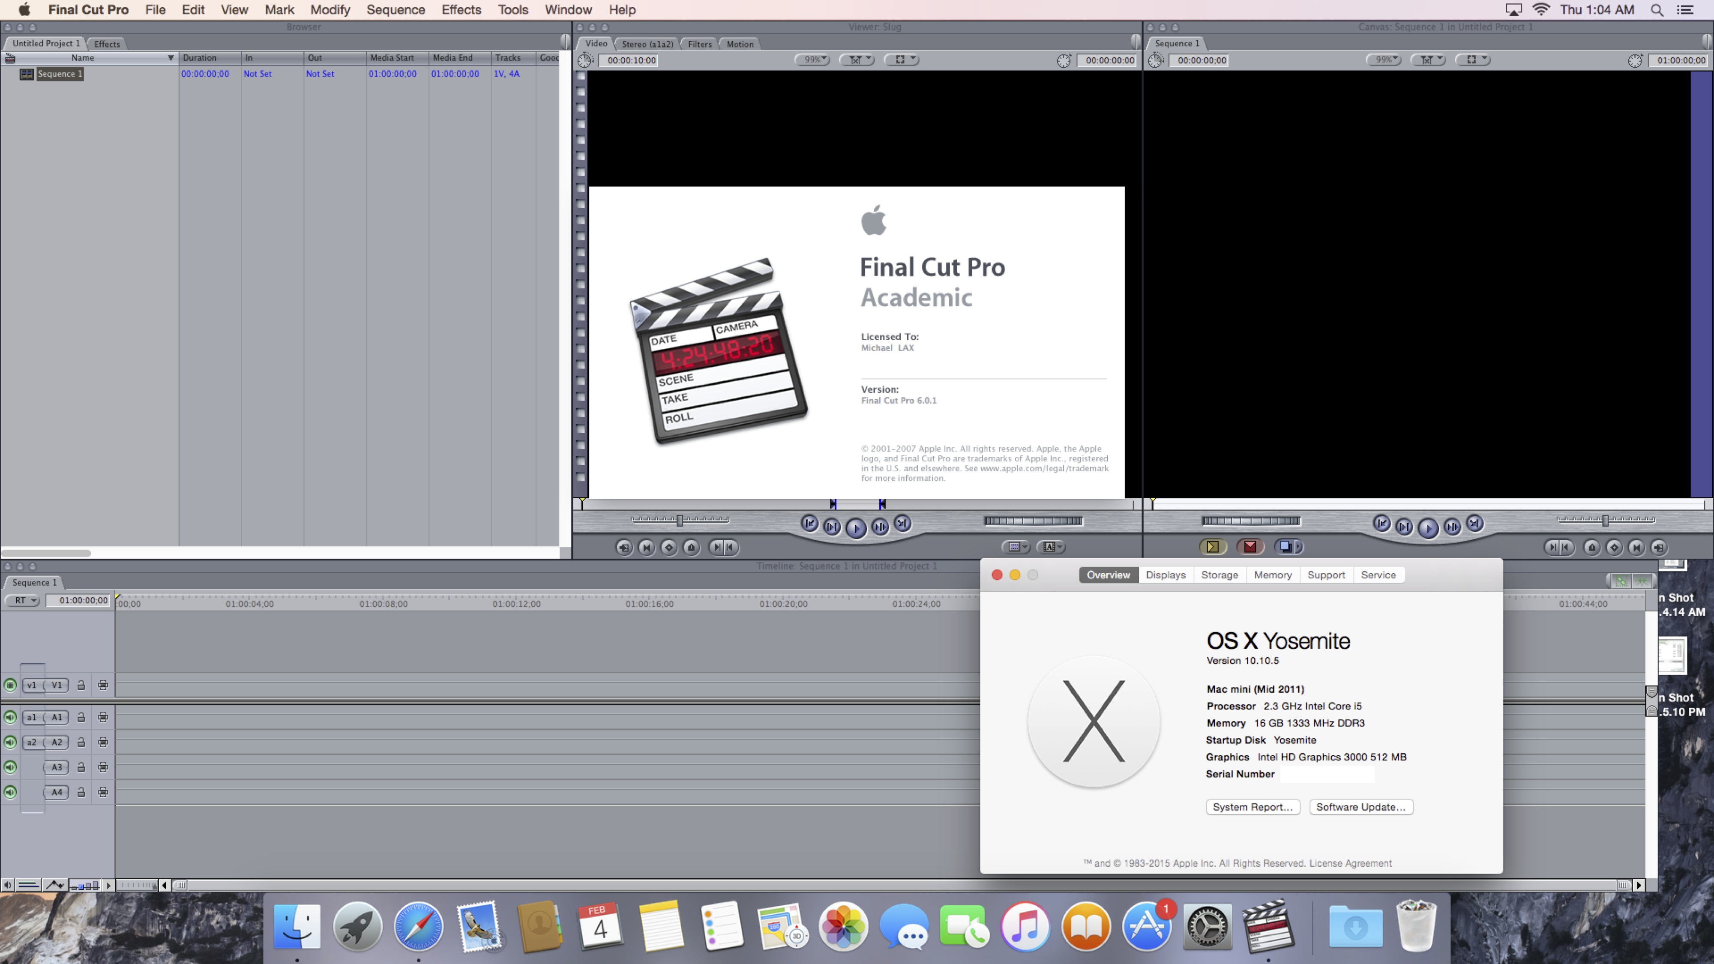Click the red Overwrite edit button
This screenshot has width=1714, height=964.
coord(1250,547)
